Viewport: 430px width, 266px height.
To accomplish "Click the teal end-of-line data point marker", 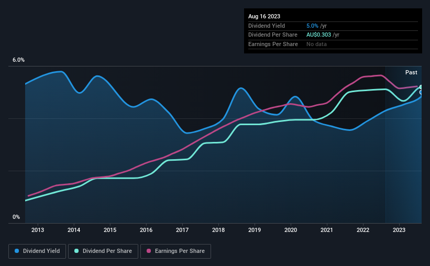I will [421, 87].
